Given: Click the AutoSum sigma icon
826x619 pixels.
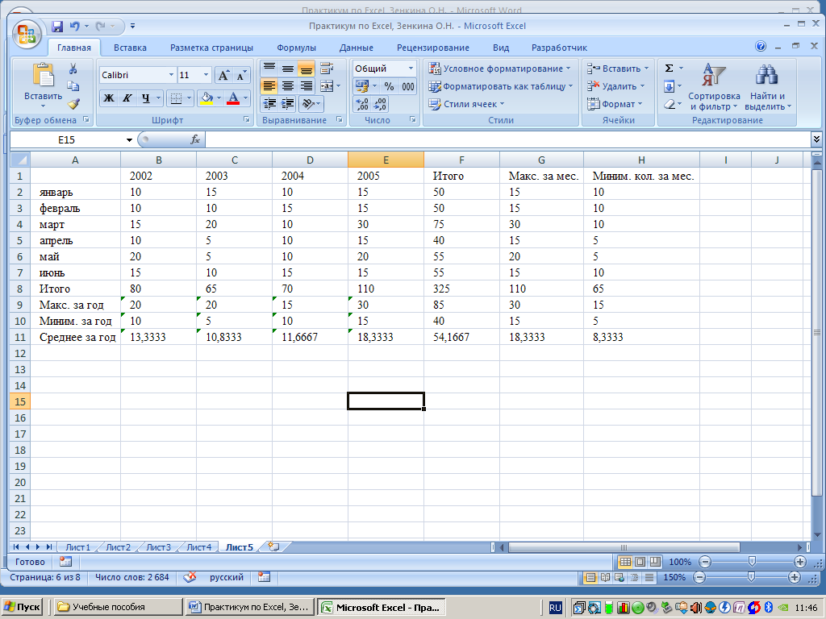Looking at the screenshot, I should 669,69.
